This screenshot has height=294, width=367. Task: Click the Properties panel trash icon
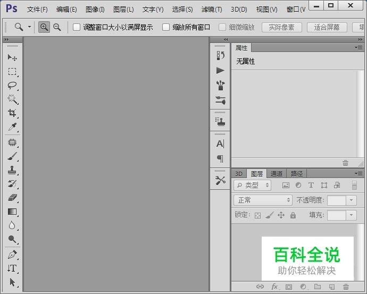[x=346, y=163]
